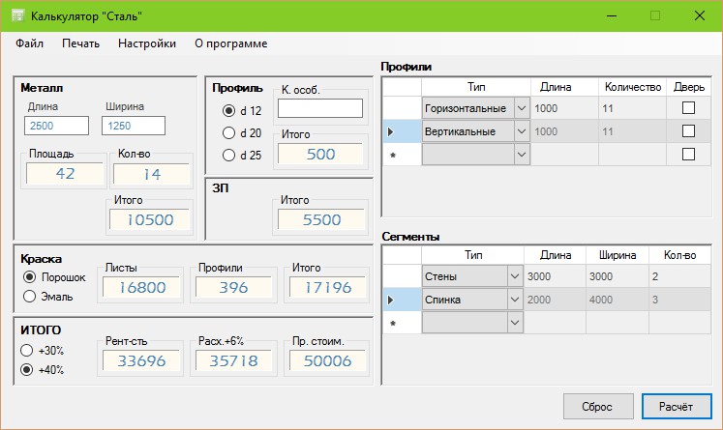The image size is (723, 430).
Task: Focus the К. особ. text field
Action: (x=319, y=108)
